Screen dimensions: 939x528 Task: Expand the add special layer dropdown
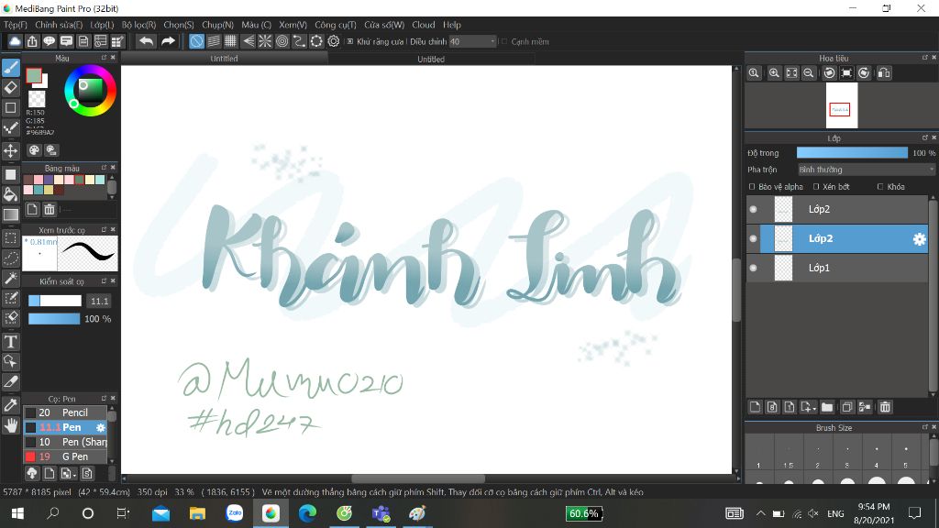814,407
